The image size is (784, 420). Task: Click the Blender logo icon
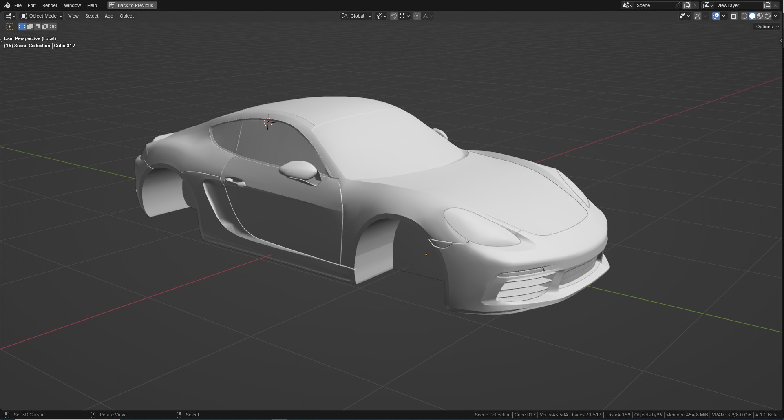(7, 5)
